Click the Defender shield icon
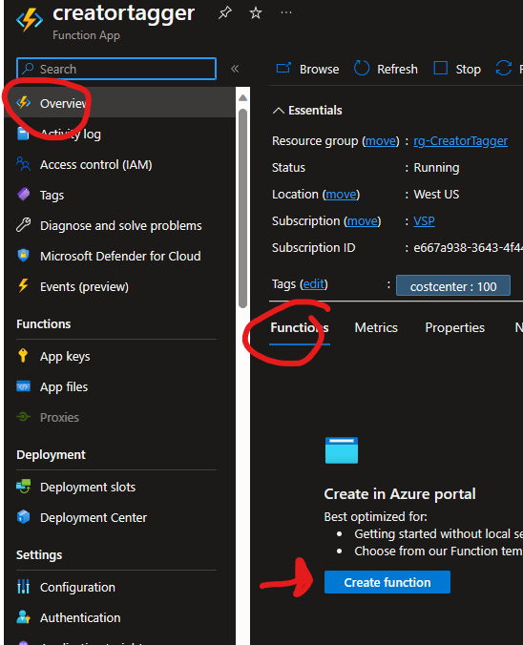 pos(24,256)
